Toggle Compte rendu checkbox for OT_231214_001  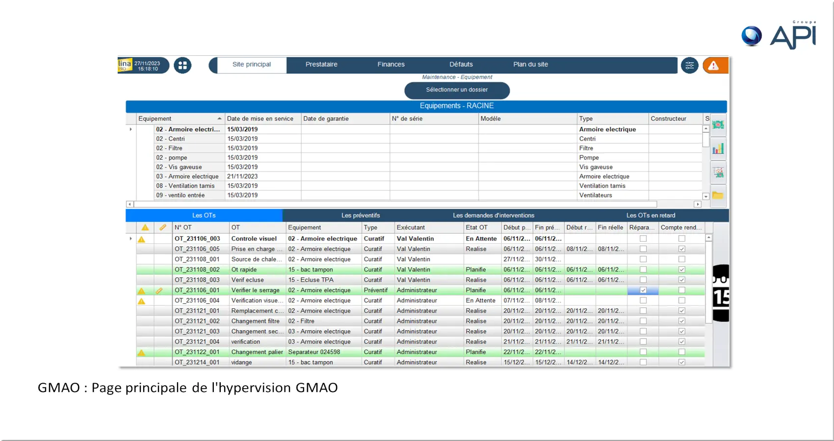click(x=681, y=362)
